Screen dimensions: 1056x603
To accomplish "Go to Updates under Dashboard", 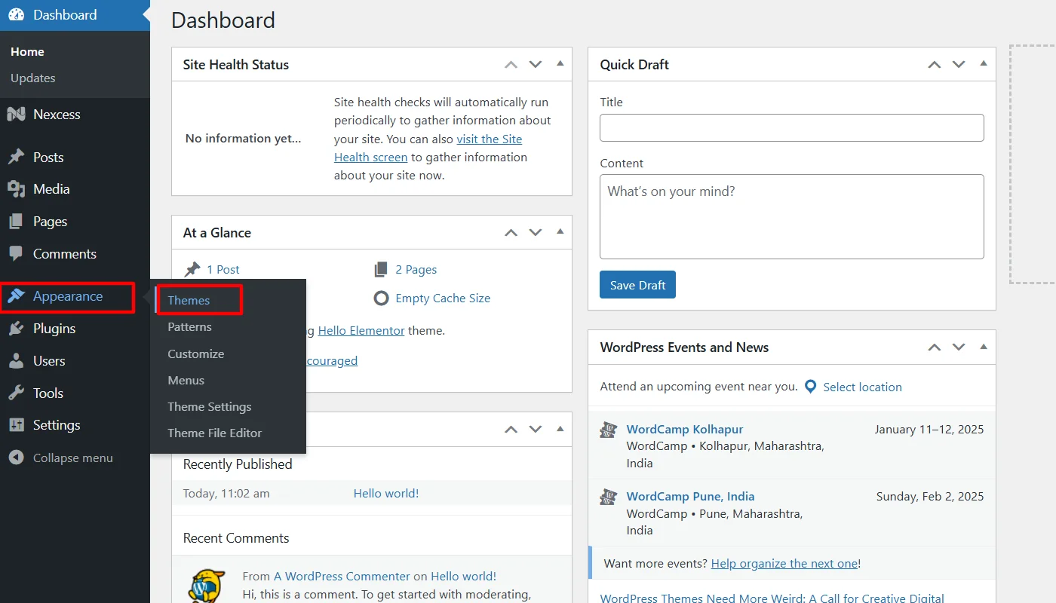I will click(x=33, y=78).
